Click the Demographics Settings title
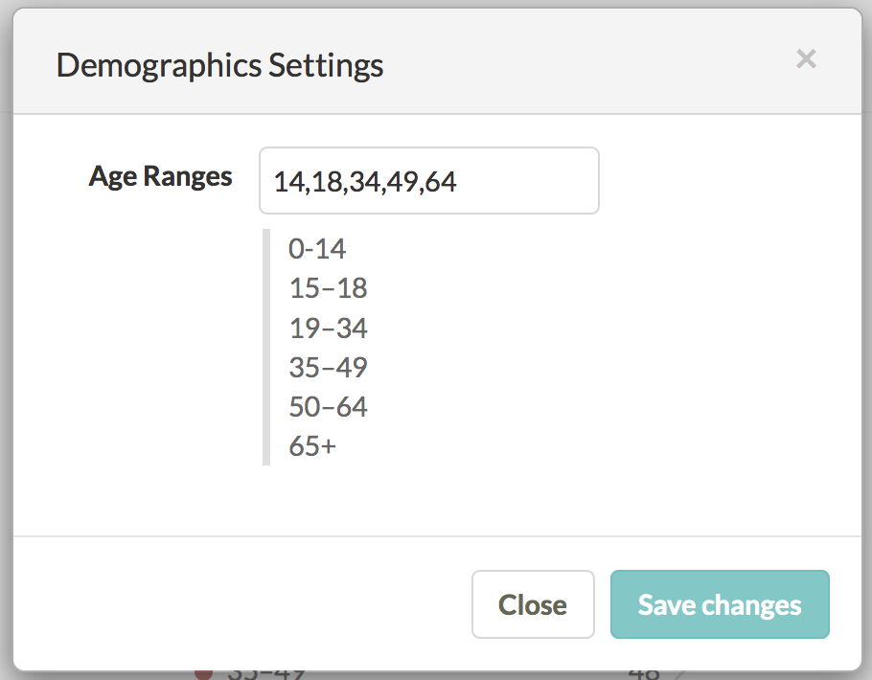872x680 pixels. point(219,66)
